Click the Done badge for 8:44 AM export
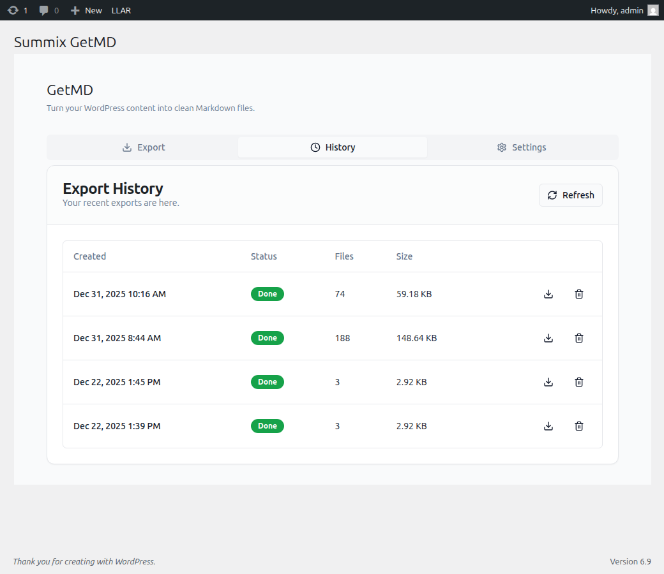The image size is (664, 574). coord(268,338)
